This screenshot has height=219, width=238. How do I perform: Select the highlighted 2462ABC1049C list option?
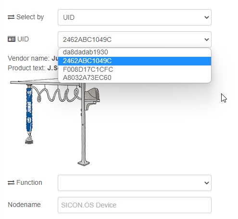click(x=135, y=61)
